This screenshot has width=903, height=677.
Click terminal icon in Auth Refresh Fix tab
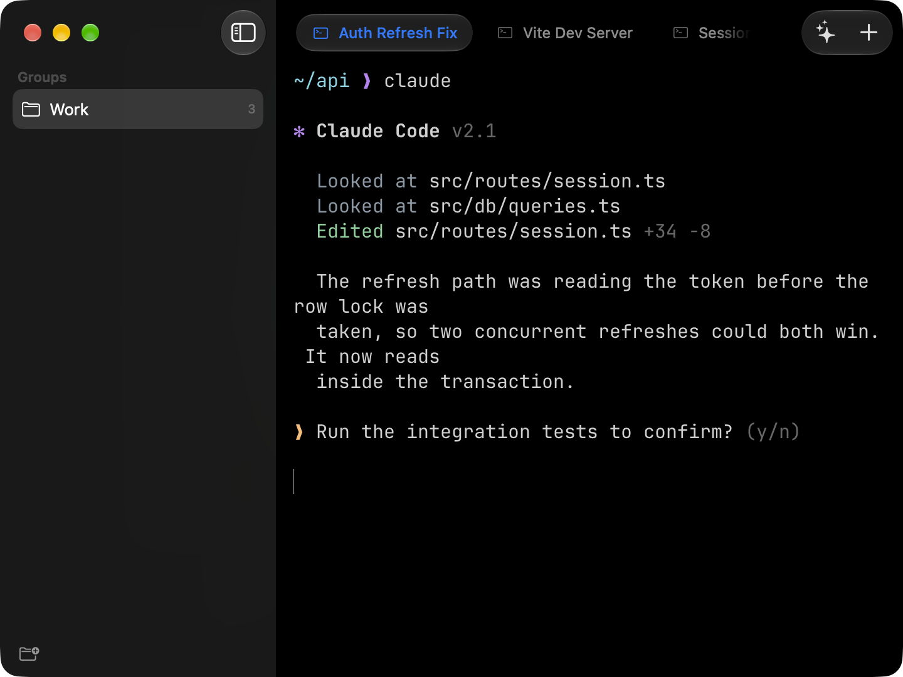pos(320,33)
